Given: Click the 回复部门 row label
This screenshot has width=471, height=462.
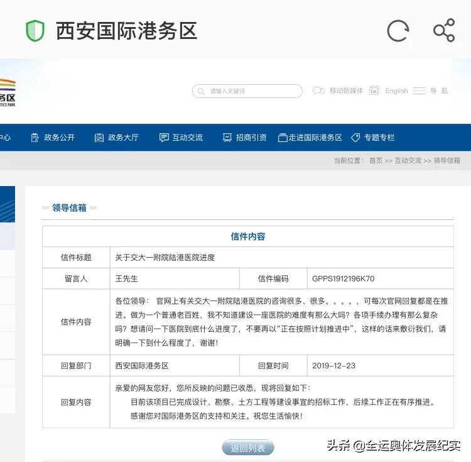Looking at the screenshot, I should tap(76, 366).
